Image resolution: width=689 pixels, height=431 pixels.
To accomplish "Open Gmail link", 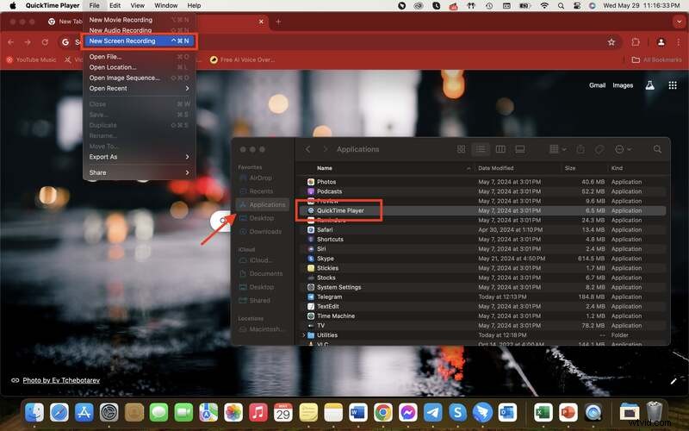I will [x=597, y=85].
